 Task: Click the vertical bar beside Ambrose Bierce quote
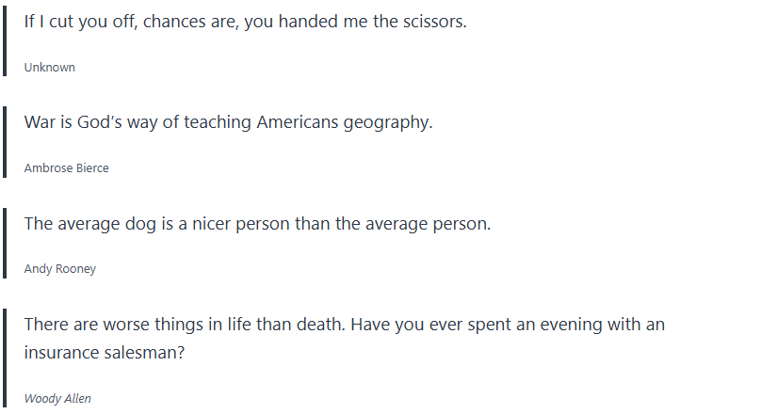[5, 141]
